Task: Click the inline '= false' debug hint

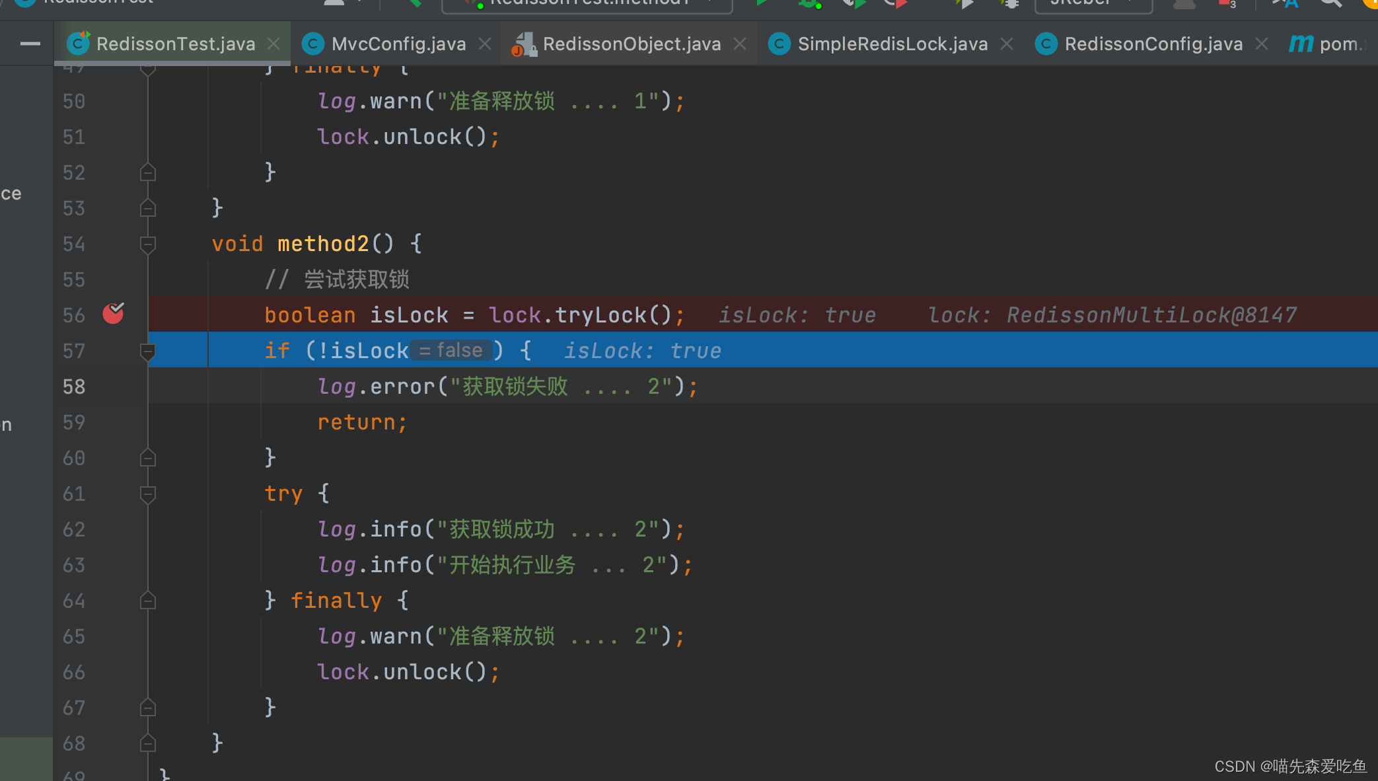Action: pyautogui.click(x=451, y=350)
